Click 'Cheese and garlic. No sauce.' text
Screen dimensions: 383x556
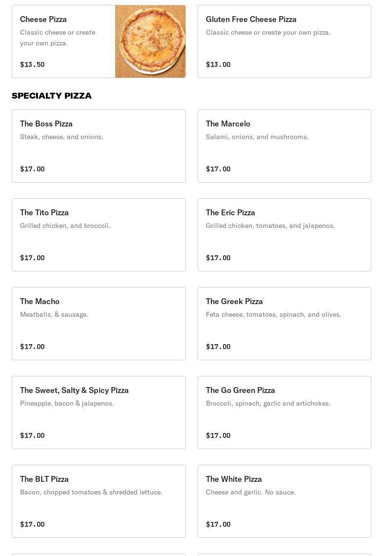click(250, 493)
